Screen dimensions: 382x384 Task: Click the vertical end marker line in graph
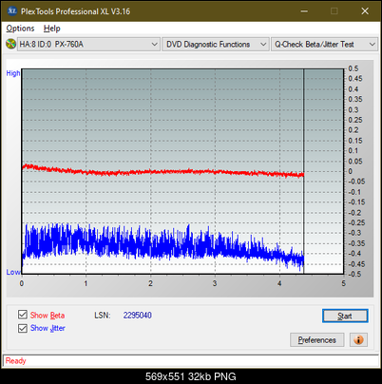click(304, 171)
